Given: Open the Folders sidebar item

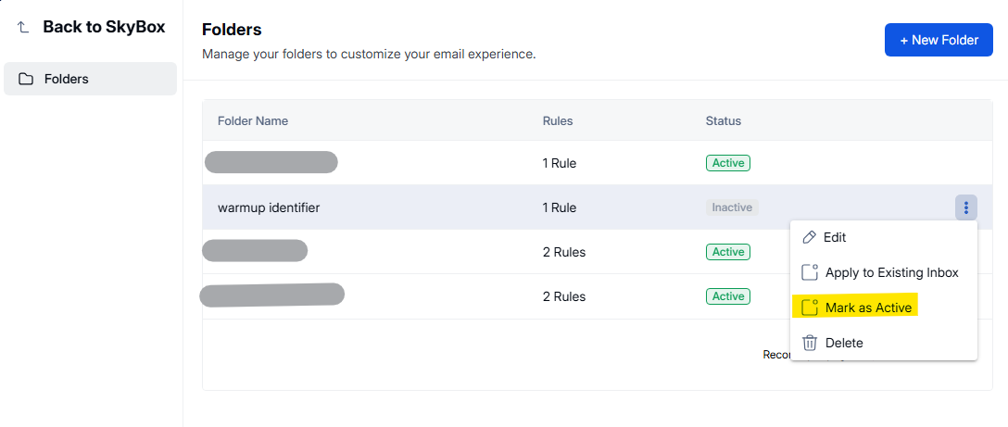Looking at the screenshot, I should pos(90,79).
